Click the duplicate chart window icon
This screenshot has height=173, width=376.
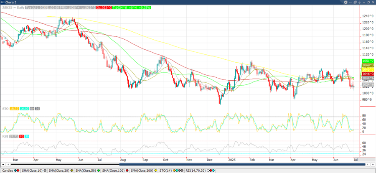coord(356,3)
